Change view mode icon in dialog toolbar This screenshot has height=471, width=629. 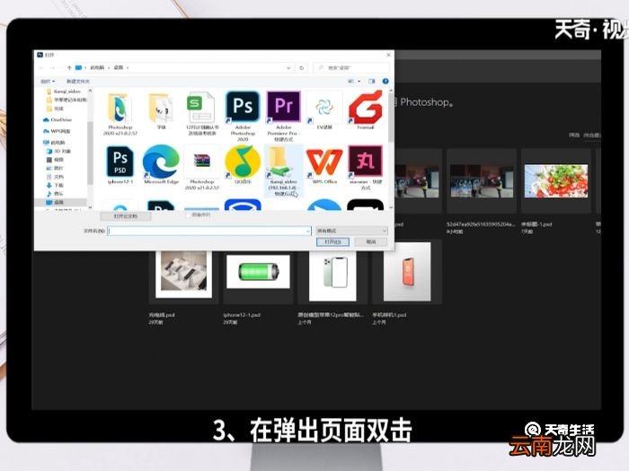click(351, 82)
